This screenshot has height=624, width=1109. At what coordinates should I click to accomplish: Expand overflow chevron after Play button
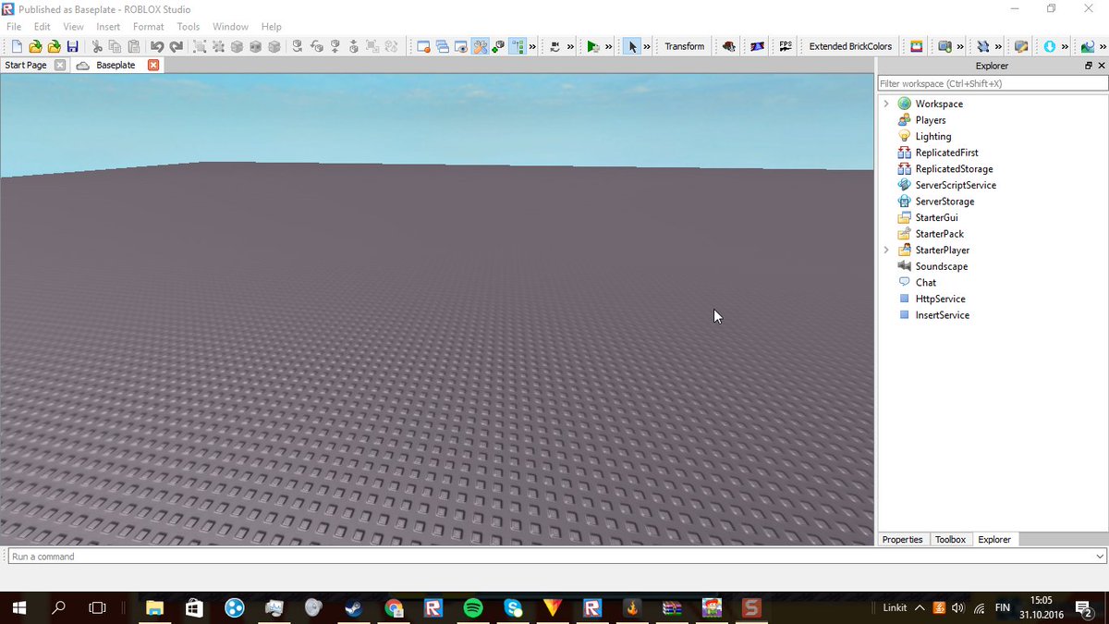coord(609,46)
